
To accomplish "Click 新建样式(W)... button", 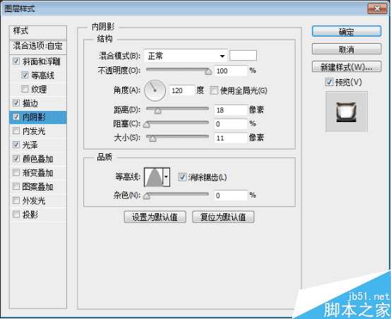I will (x=347, y=67).
